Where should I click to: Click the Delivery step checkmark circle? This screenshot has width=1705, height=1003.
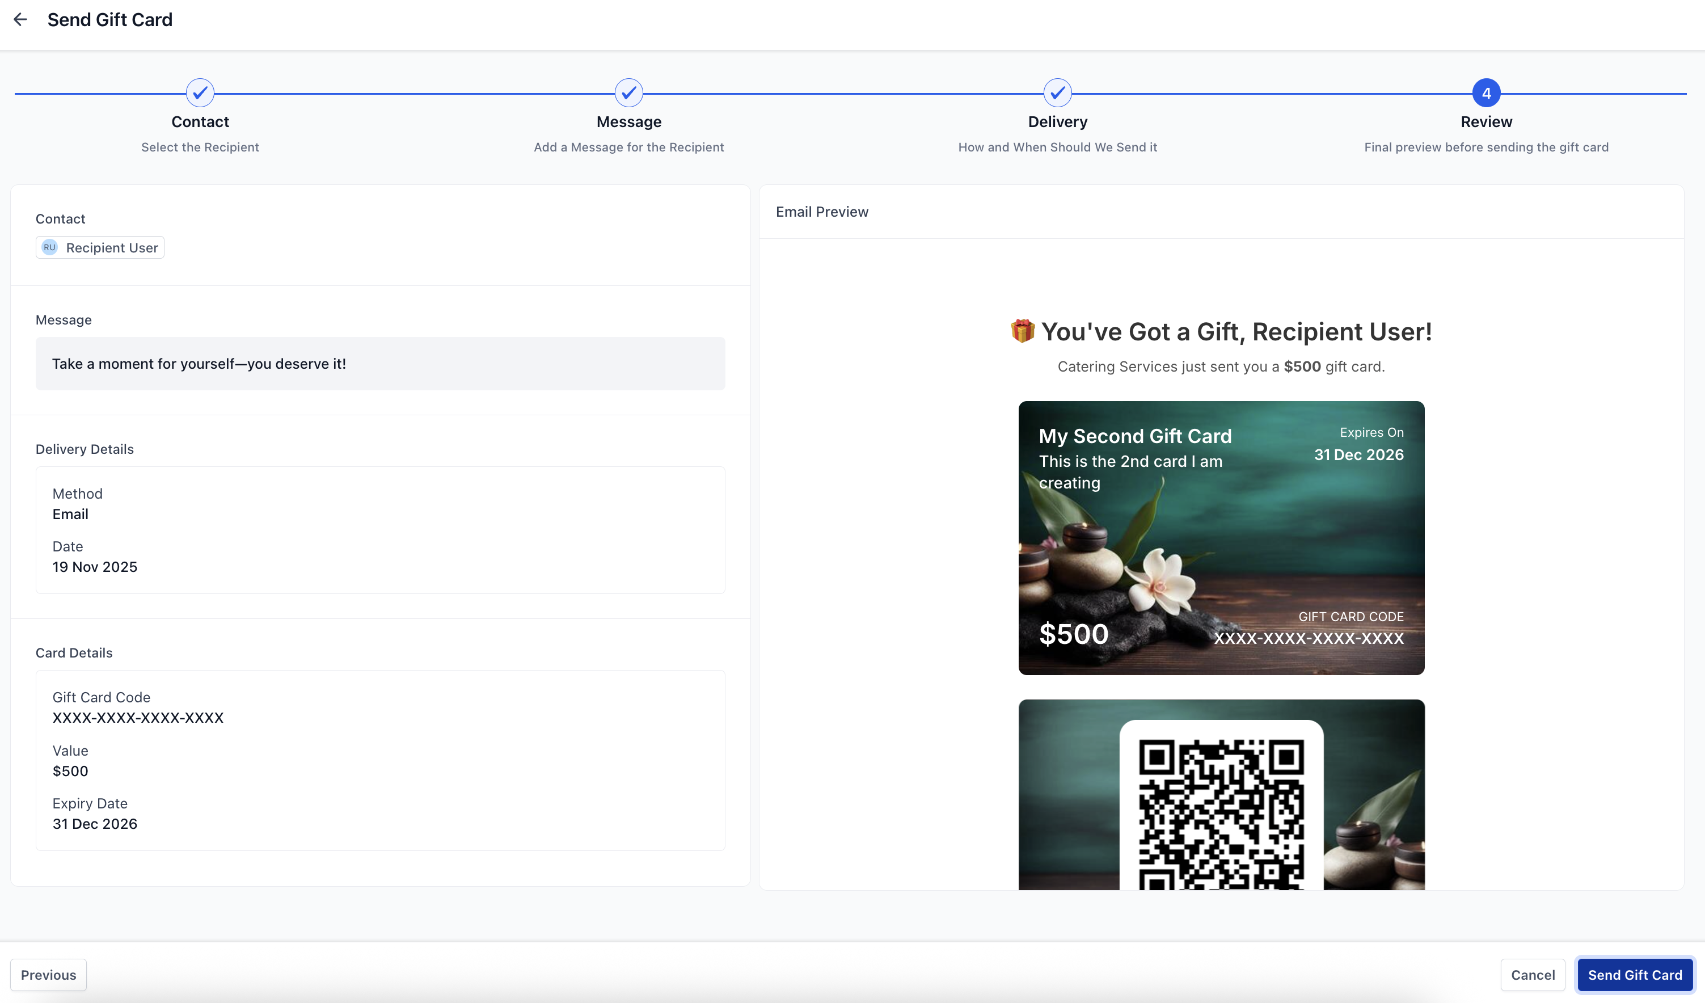pos(1057,94)
